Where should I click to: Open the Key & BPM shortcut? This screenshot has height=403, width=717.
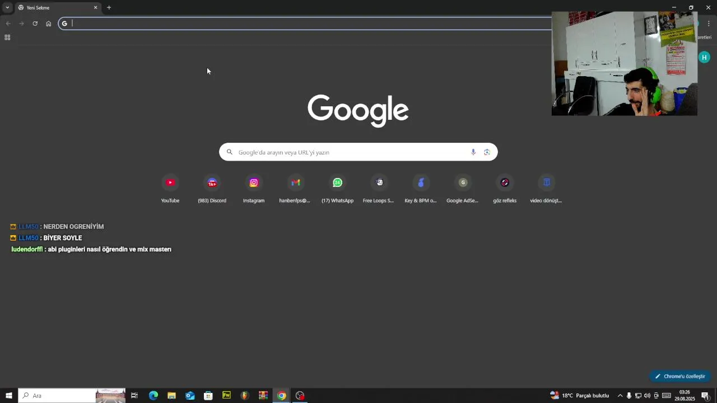pyautogui.click(x=421, y=189)
